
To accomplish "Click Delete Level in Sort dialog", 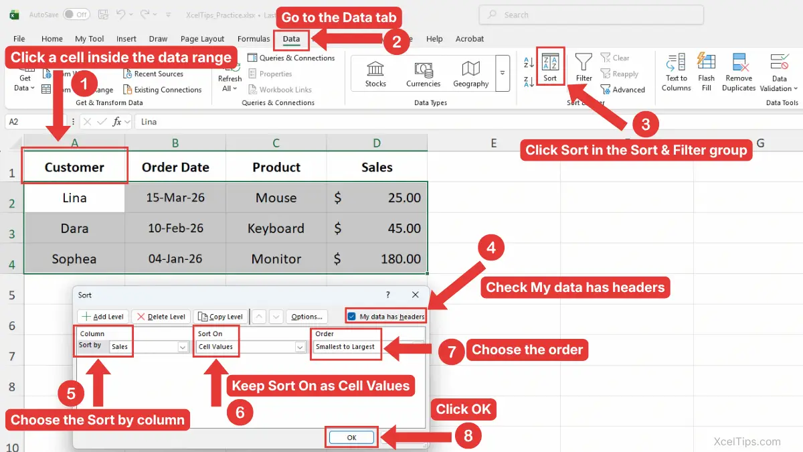I will tap(161, 317).
